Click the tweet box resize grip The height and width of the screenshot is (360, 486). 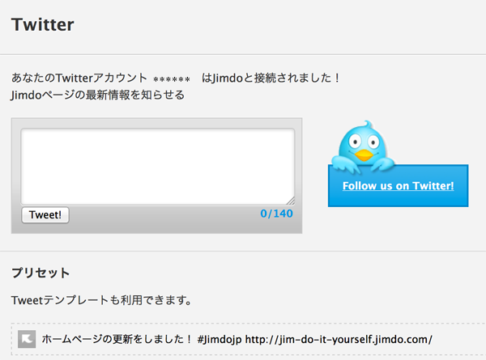291,201
